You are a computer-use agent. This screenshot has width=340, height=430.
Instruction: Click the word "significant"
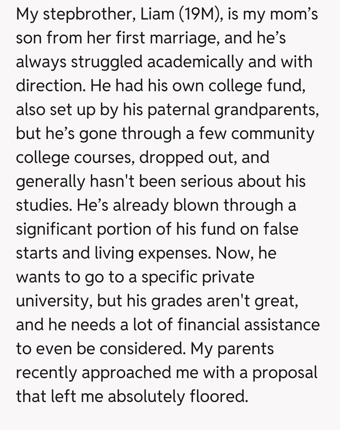54,229
